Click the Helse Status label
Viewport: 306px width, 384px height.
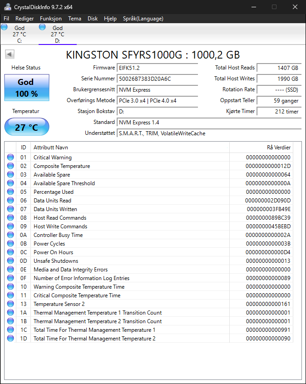point(26,68)
